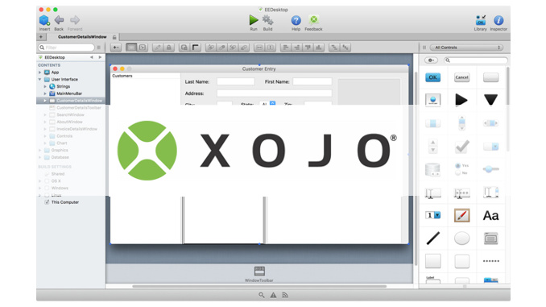The height and width of the screenshot is (307, 546).
Task: Click the Cancel button control in library
Action: pyautogui.click(x=461, y=77)
